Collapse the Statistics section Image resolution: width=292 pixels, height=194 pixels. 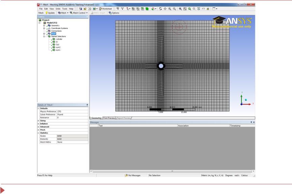pos(38,133)
